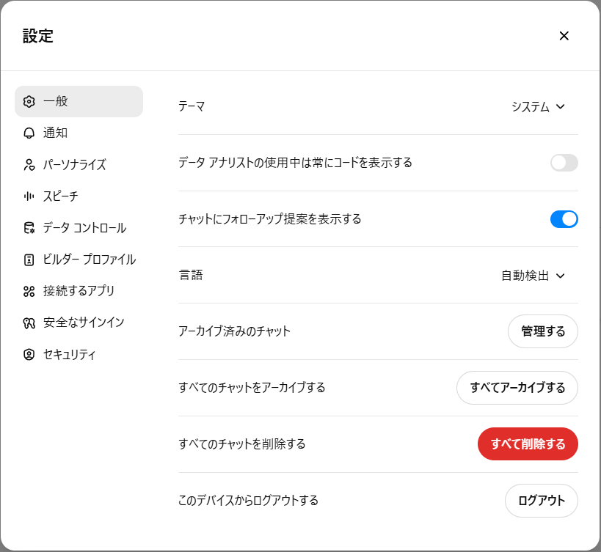Click the ビルダー プロファイル icon
This screenshot has height=552, width=601.
(x=29, y=259)
